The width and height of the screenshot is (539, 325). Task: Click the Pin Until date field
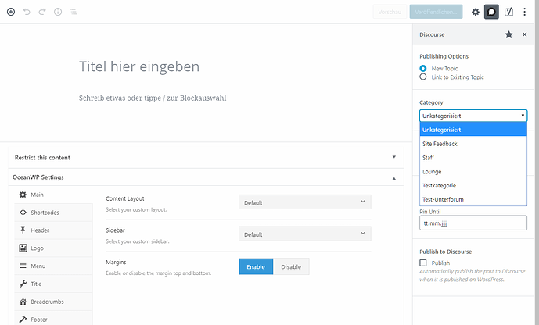click(473, 223)
